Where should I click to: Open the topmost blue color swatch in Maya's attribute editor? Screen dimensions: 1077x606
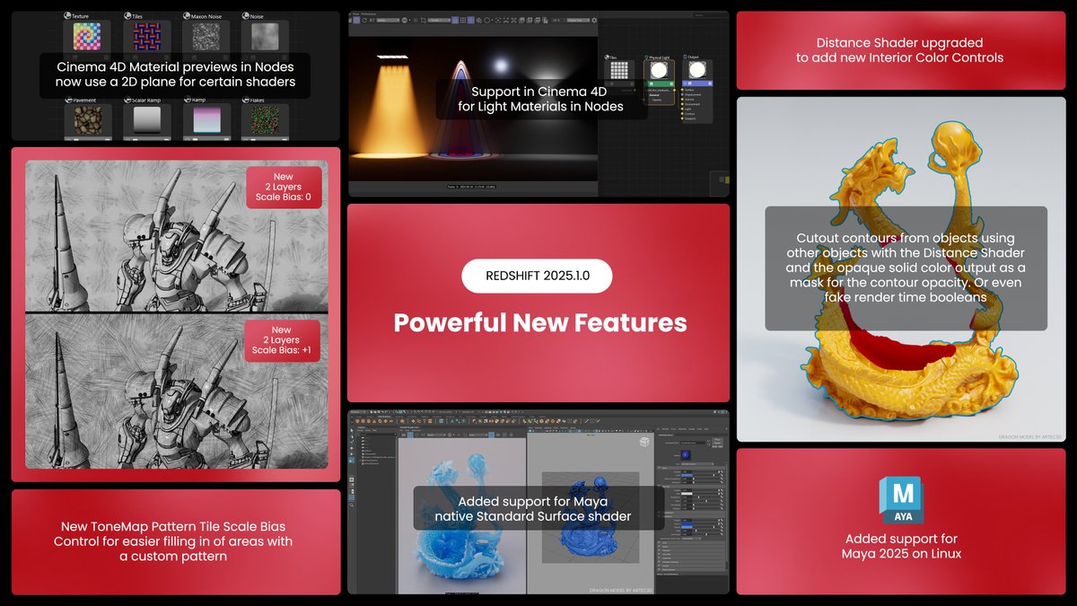pos(687,475)
